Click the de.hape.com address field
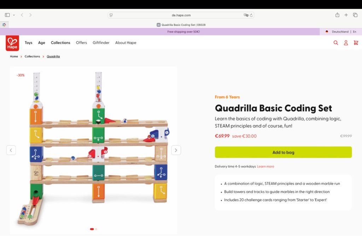 click(181, 15)
